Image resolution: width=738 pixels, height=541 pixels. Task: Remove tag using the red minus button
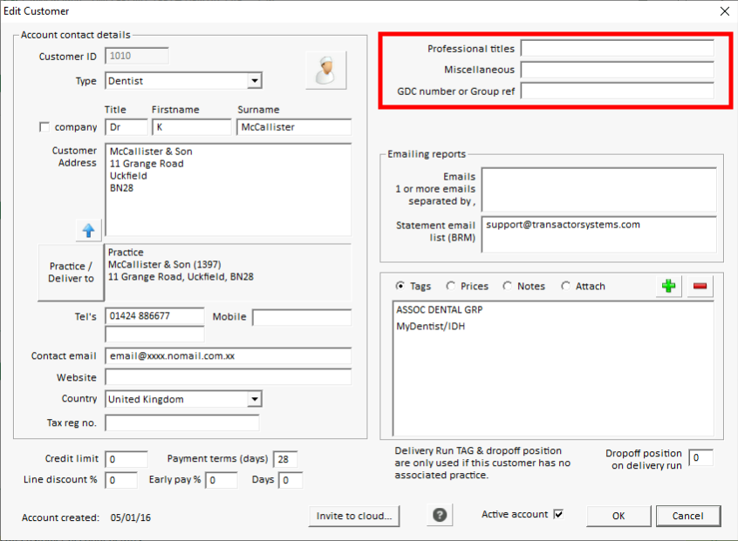(700, 287)
